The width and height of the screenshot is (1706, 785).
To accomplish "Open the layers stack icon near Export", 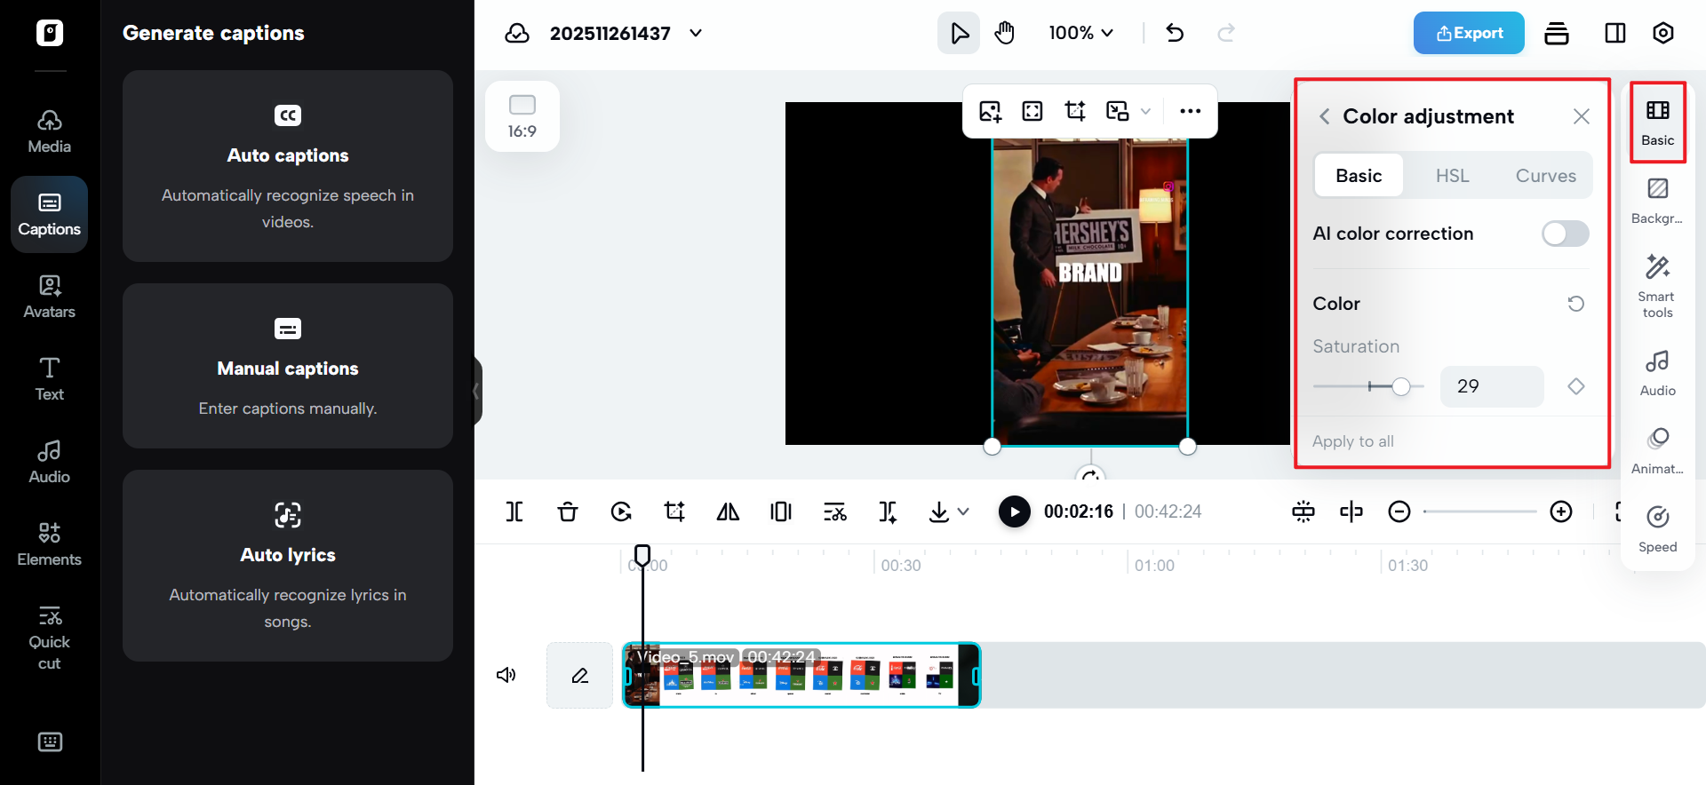I will tap(1557, 34).
